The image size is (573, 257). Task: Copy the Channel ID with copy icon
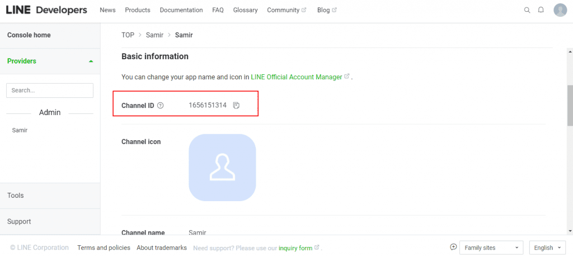[237, 106]
